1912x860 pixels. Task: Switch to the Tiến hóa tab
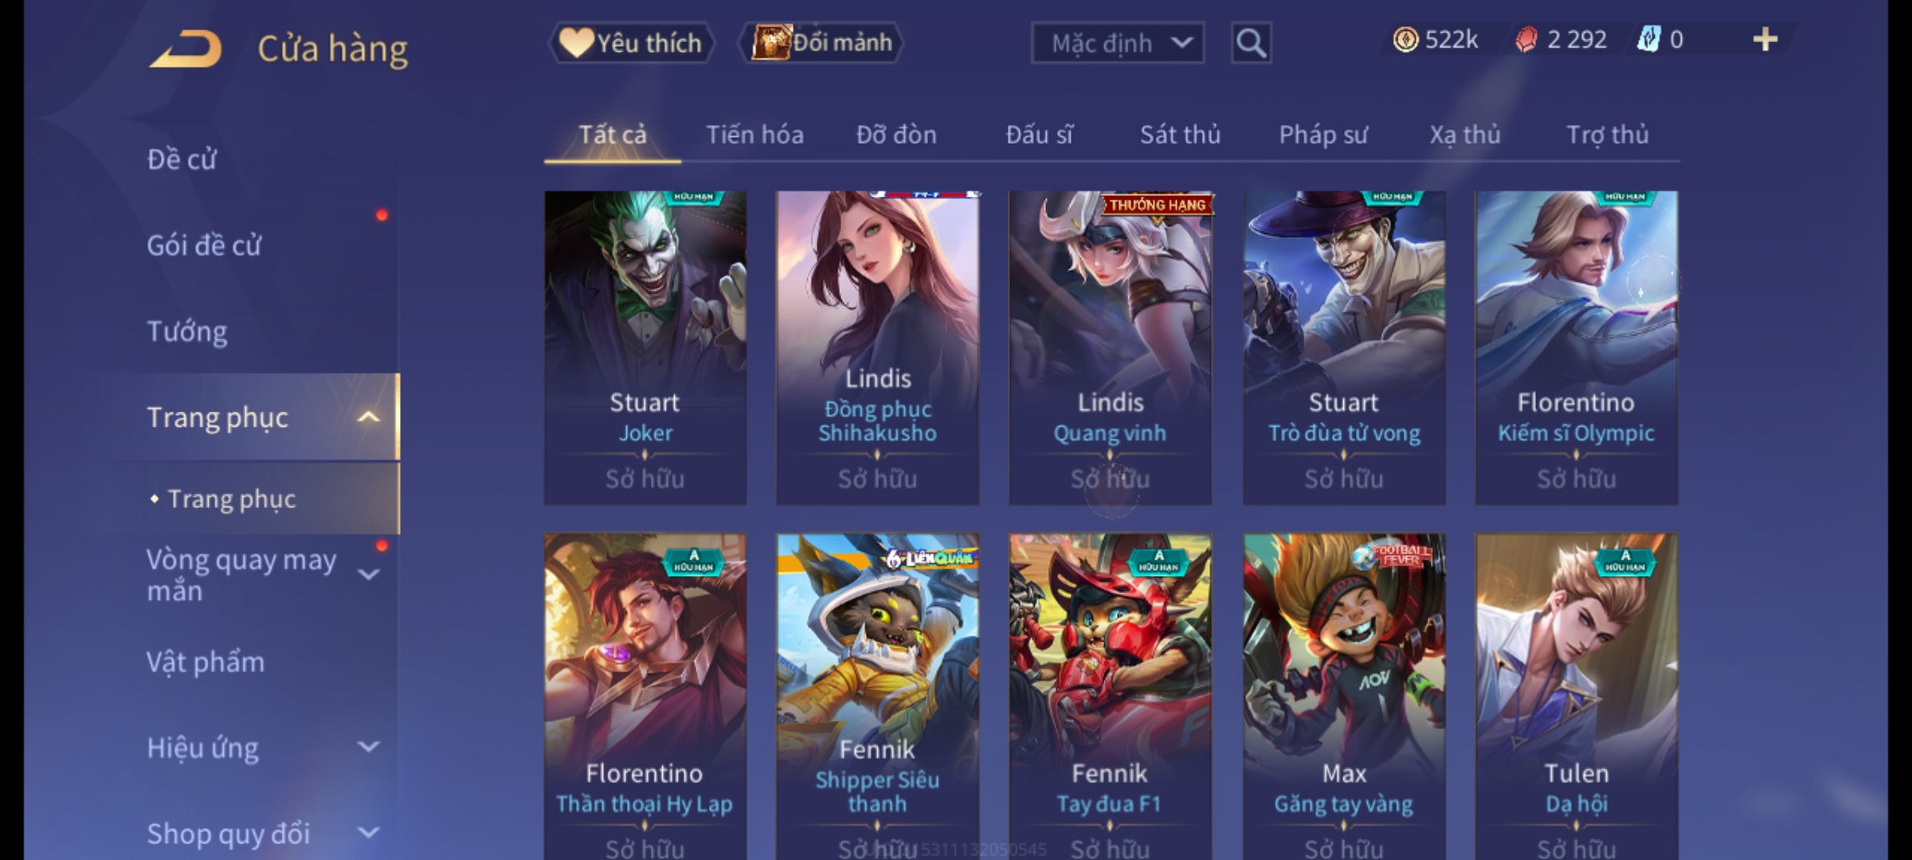click(x=754, y=135)
